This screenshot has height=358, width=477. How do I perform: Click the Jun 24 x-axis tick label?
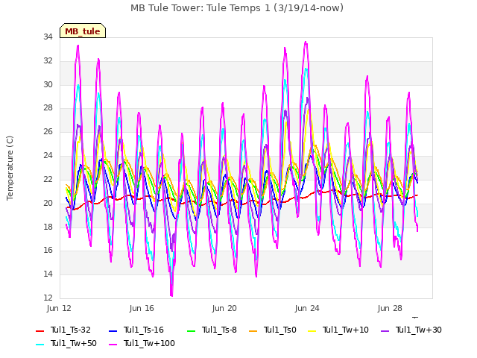pos(307,308)
